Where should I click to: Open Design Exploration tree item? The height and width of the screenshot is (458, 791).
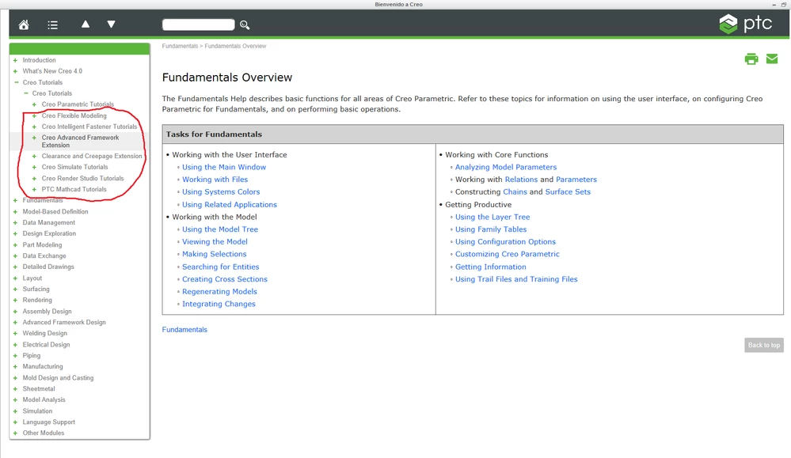tap(49, 233)
